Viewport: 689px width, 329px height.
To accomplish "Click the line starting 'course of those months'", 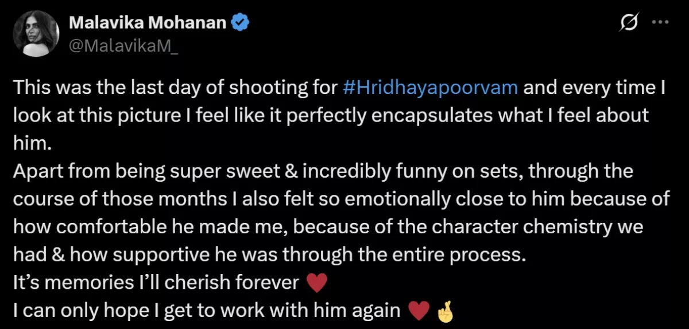I will pyautogui.click(x=340, y=199).
